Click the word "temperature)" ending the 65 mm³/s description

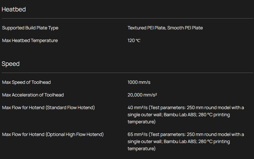141,149
